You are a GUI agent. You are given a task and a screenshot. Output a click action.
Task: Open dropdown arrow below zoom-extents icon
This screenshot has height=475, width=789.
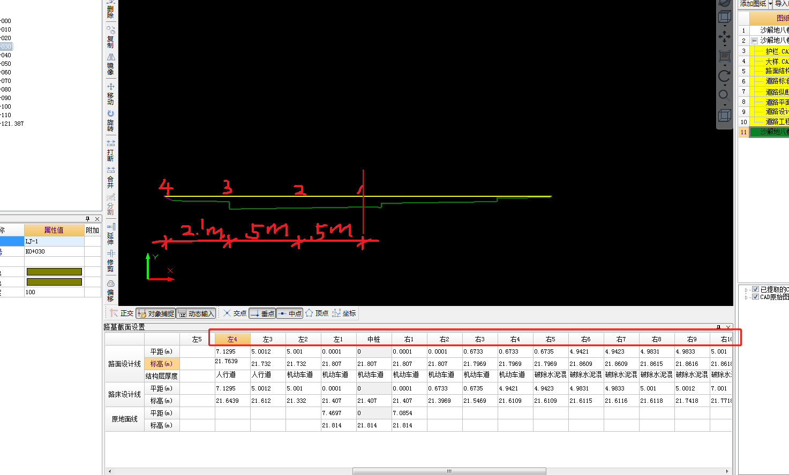coord(725,65)
